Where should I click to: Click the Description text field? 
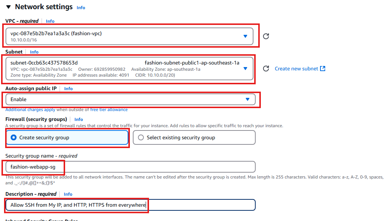(x=130, y=205)
